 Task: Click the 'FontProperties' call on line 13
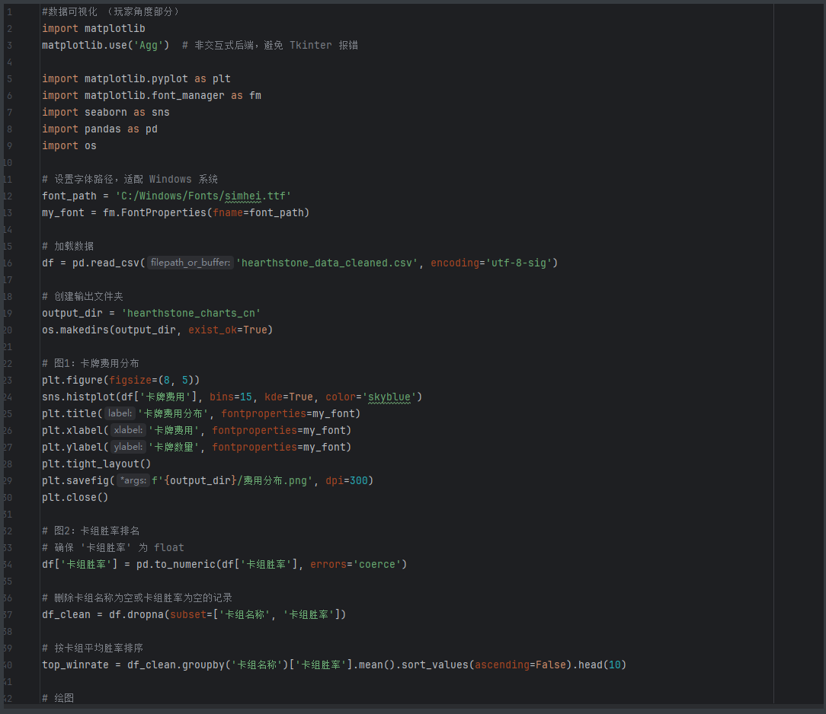click(x=164, y=212)
